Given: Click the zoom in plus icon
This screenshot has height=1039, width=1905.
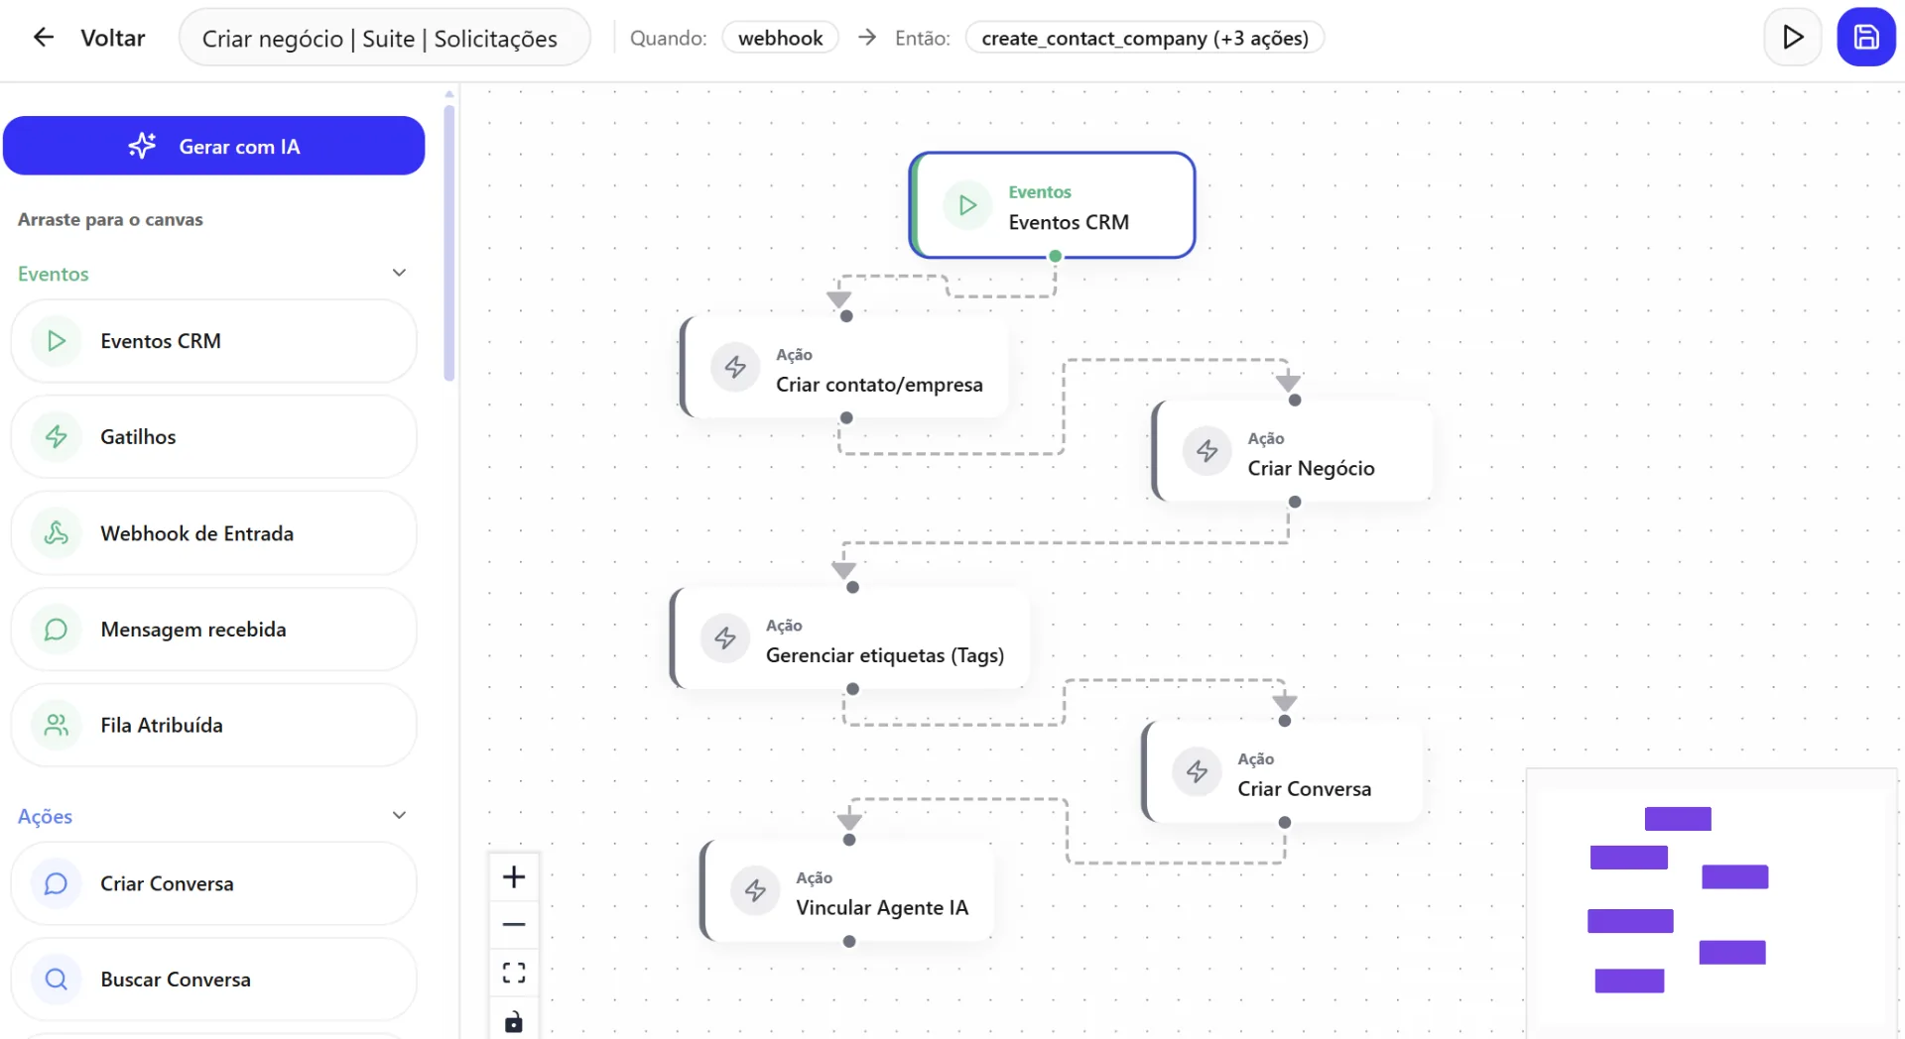Looking at the screenshot, I should coord(514,876).
